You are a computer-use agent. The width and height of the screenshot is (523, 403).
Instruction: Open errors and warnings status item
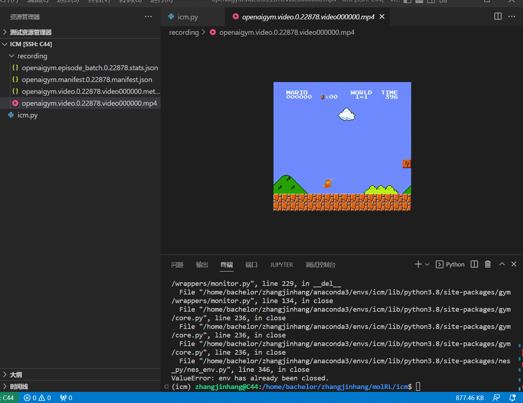[x=37, y=398]
